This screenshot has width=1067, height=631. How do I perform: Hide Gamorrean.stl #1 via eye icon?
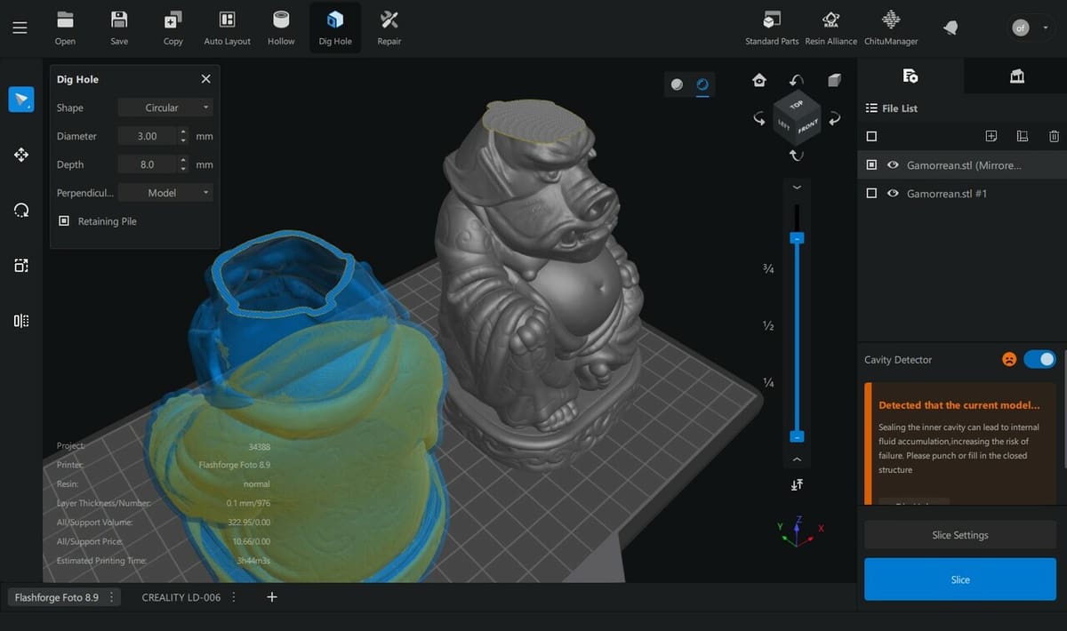(892, 194)
